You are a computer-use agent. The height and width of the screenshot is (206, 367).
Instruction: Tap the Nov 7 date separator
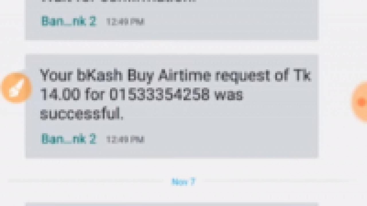click(x=183, y=182)
